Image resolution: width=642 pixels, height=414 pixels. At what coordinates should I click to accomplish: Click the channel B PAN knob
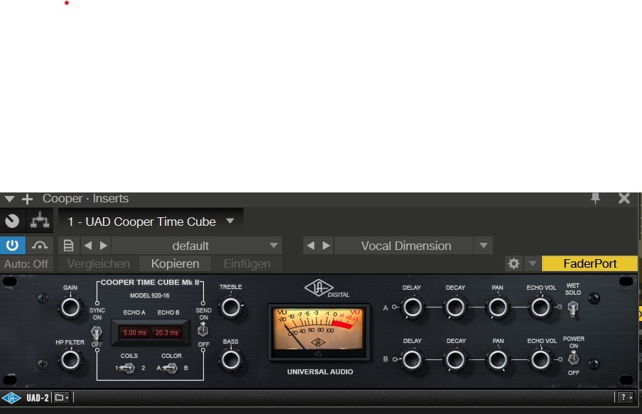pos(498,360)
